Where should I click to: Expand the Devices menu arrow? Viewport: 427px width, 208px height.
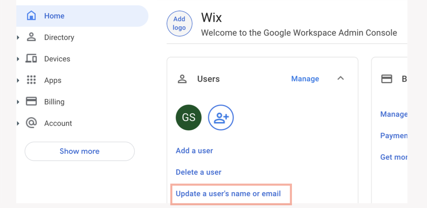tap(18, 59)
